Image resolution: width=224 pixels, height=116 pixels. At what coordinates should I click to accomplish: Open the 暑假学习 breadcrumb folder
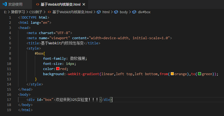[18, 12]
